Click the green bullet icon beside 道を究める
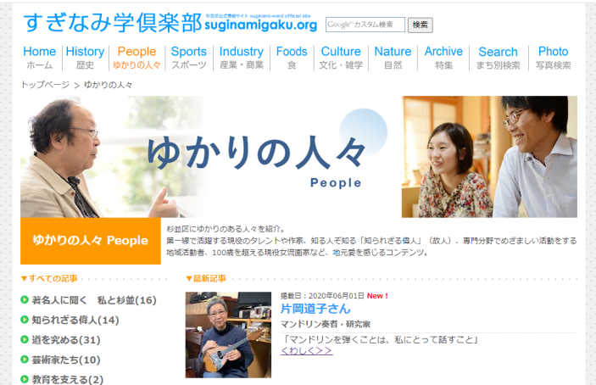This screenshot has height=385, width=596. 25,339
